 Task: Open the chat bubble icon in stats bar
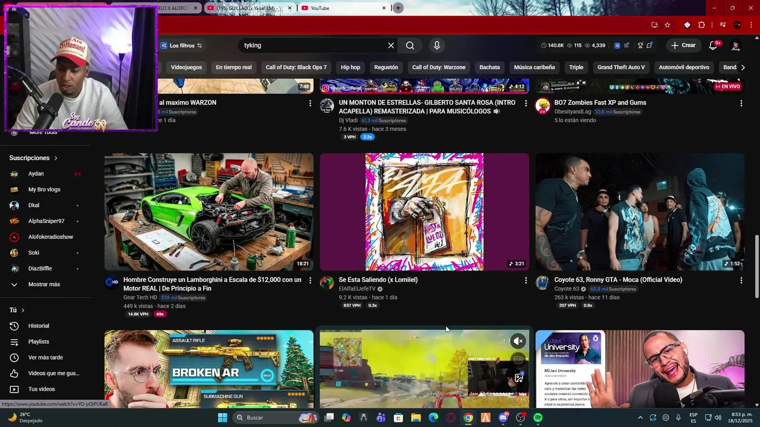(650, 46)
